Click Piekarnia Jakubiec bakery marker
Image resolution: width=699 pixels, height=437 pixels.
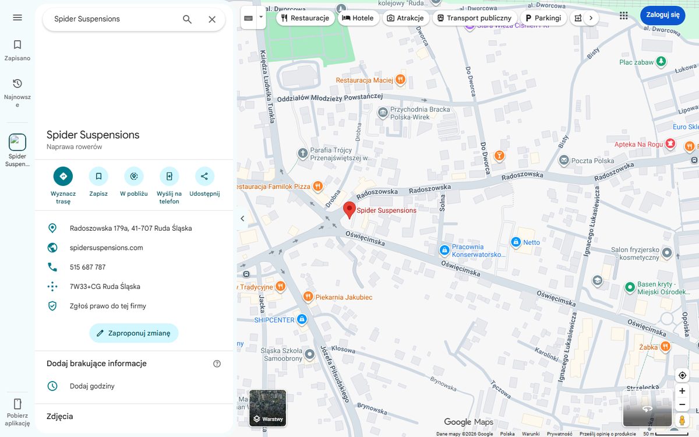click(308, 297)
